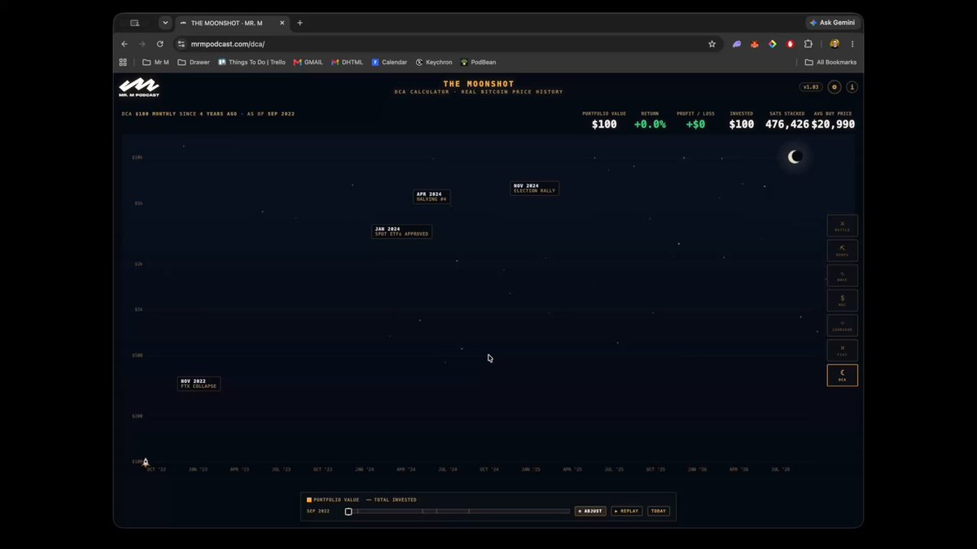Open the Battle tool in sidebar
The height and width of the screenshot is (549, 977).
(x=842, y=225)
